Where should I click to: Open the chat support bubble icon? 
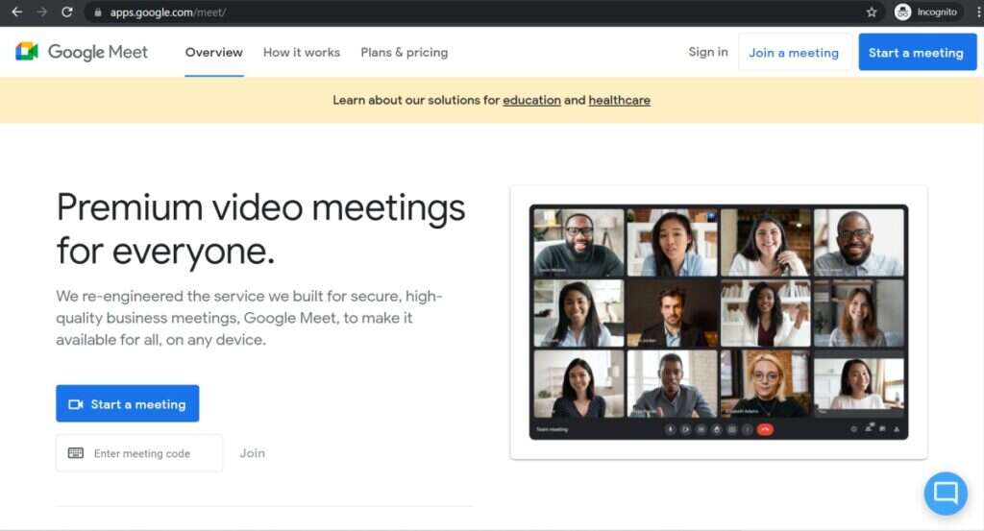point(946,494)
